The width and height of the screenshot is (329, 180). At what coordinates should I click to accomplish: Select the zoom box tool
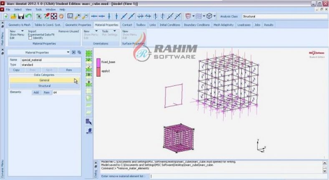(70, 16)
